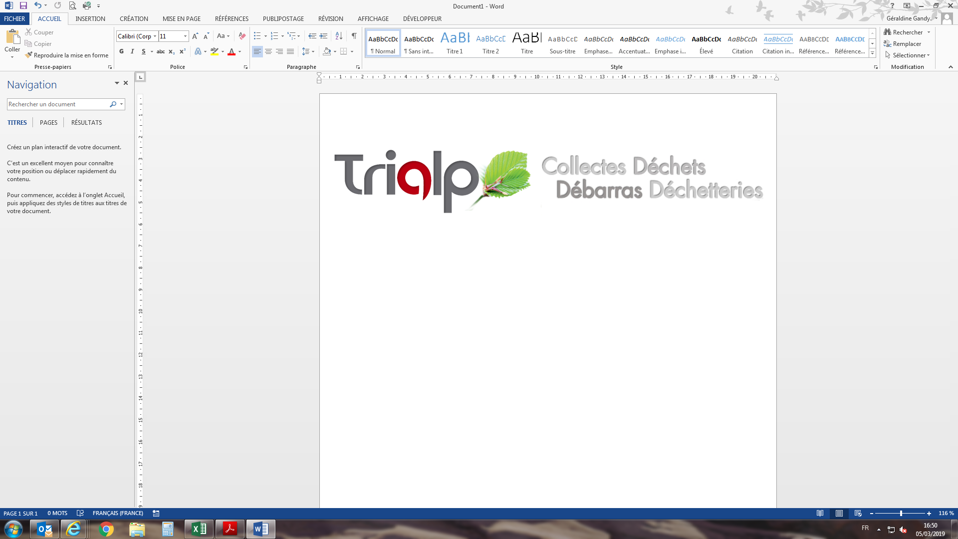
Task: Click spelling check icon in status bar
Action: (80, 513)
